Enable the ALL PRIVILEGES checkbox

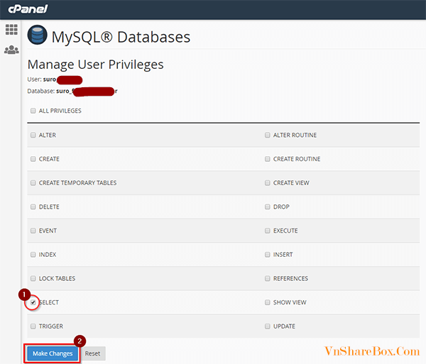[33, 111]
